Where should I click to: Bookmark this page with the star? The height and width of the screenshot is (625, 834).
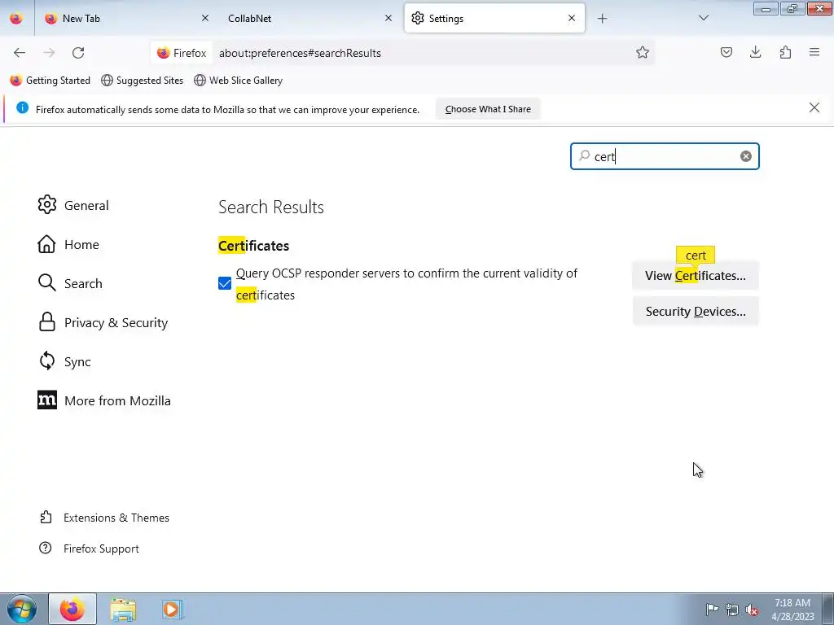[643, 53]
